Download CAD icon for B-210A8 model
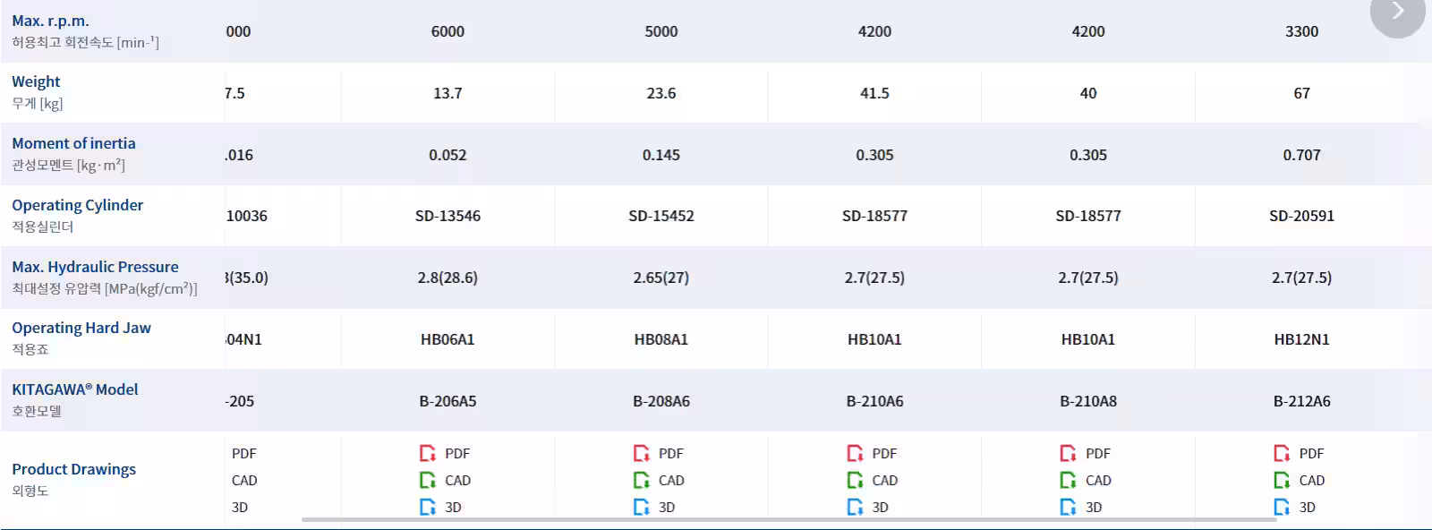The height and width of the screenshot is (530, 1432). pos(1069,480)
